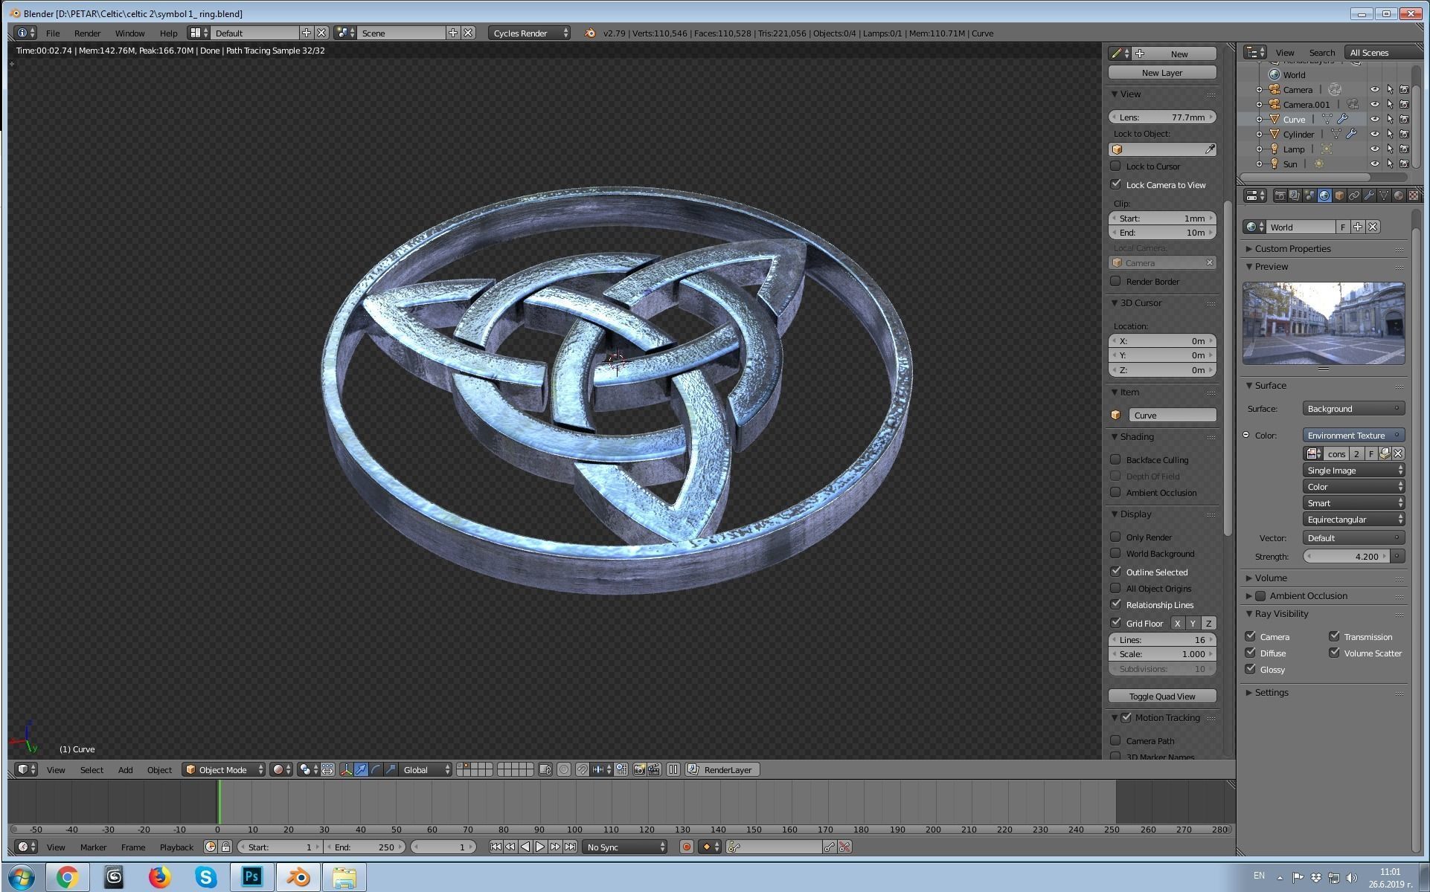Enable the Only Render display option
The width and height of the screenshot is (1430, 892).
(1115, 537)
